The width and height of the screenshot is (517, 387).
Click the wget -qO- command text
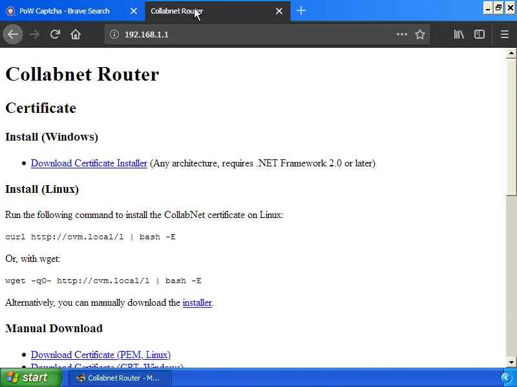pos(103,281)
